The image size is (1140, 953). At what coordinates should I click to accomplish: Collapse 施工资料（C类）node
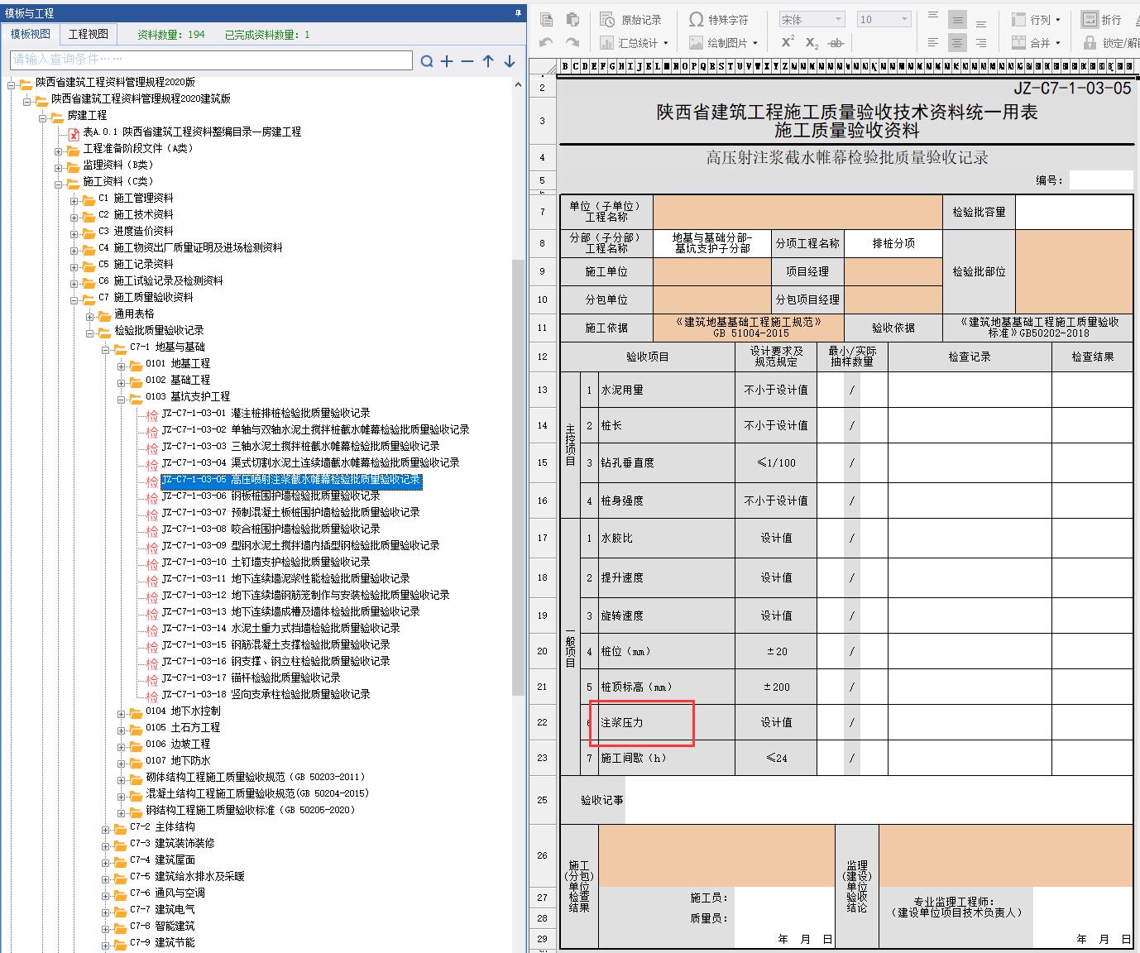58,184
